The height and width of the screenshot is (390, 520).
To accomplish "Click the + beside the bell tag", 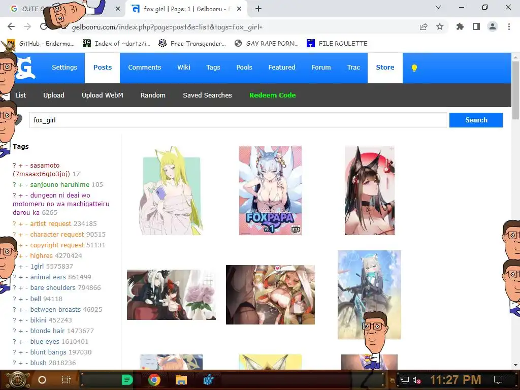I will pos(20,299).
